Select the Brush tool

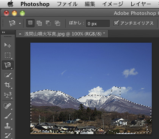[8, 116]
